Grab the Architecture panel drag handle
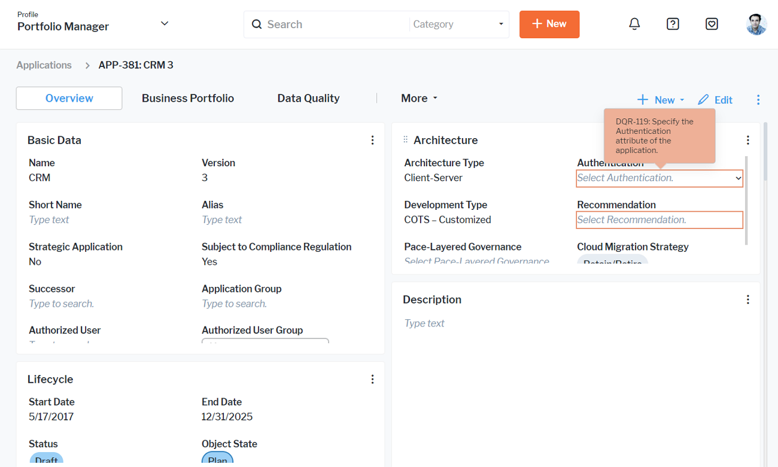Screen dimensions: 778x467 tap(405, 140)
